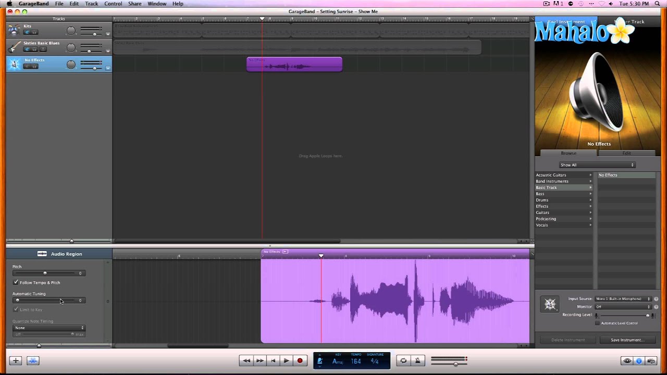The height and width of the screenshot is (375, 667).
Task: Toggle the metronome button
Action: 417,360
